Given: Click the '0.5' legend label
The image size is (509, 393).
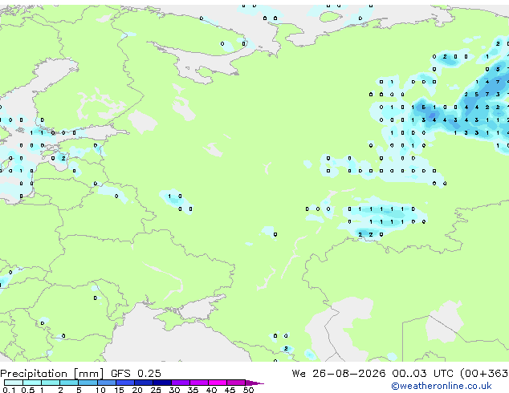Looking at the screenshot, I should pyautogui.click(x=28, y=390).
